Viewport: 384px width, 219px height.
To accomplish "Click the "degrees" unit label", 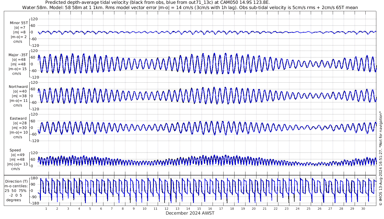I will (14, 200).
